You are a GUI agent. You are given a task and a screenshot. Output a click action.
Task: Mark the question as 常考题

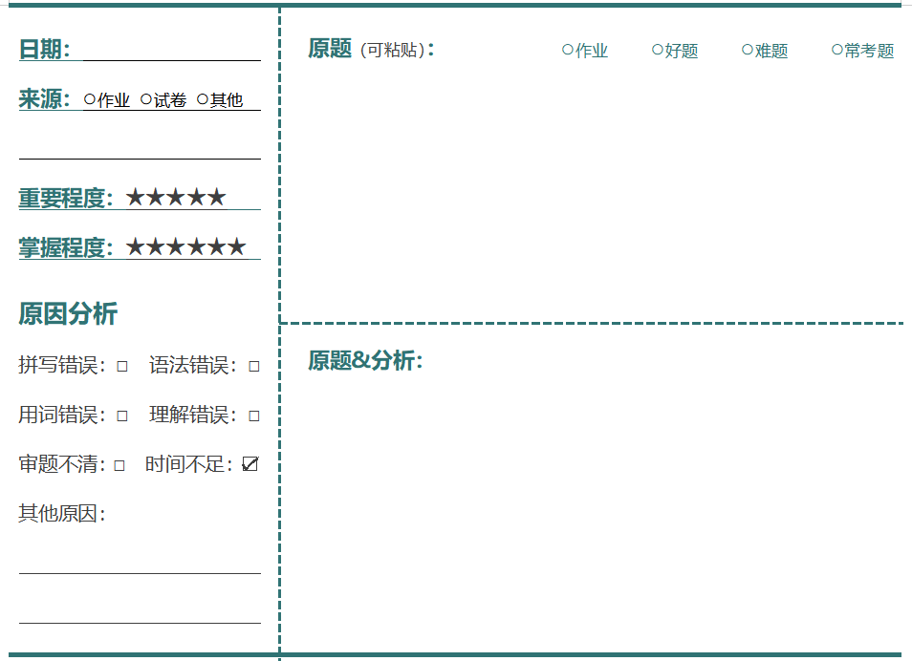click(x=837, y=50)
